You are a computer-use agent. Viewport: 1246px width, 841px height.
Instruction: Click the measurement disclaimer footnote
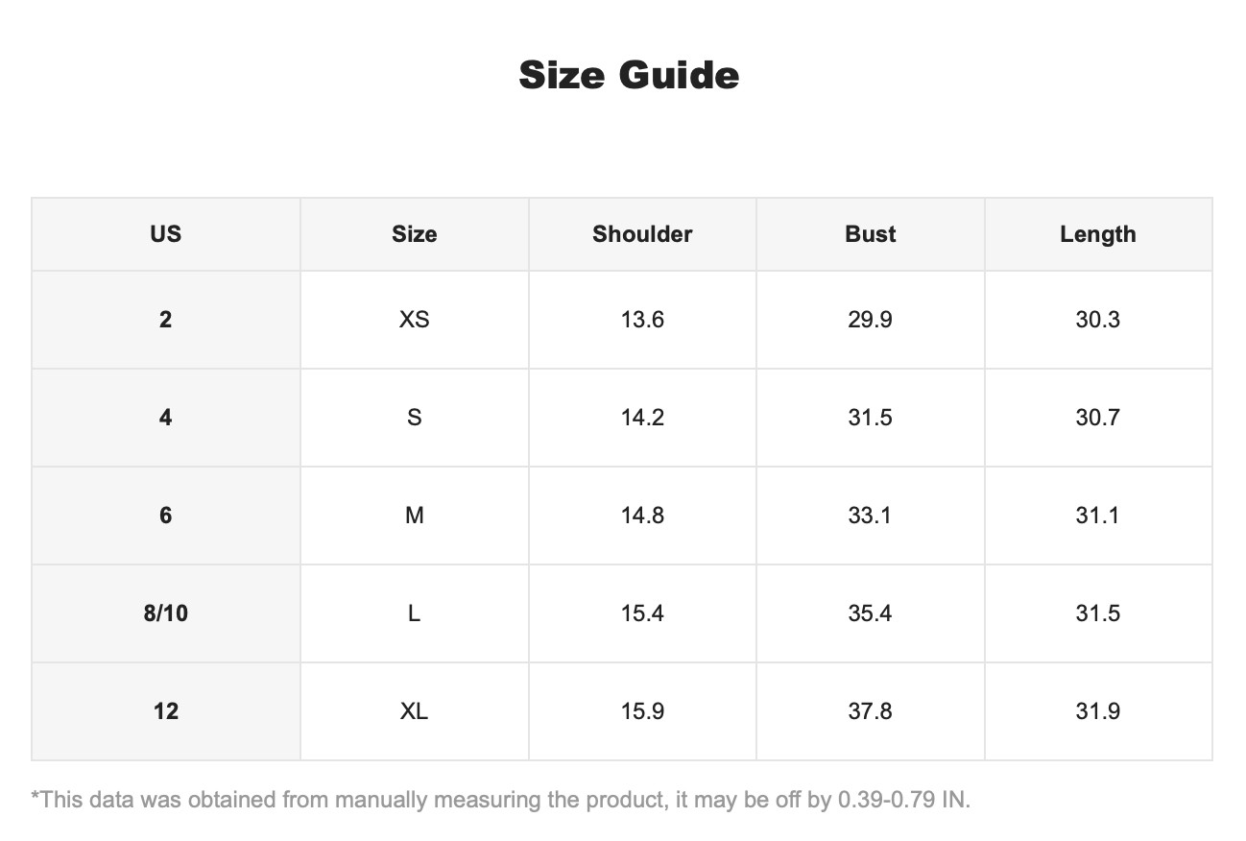pyautogui.click(x=501, y=800)
